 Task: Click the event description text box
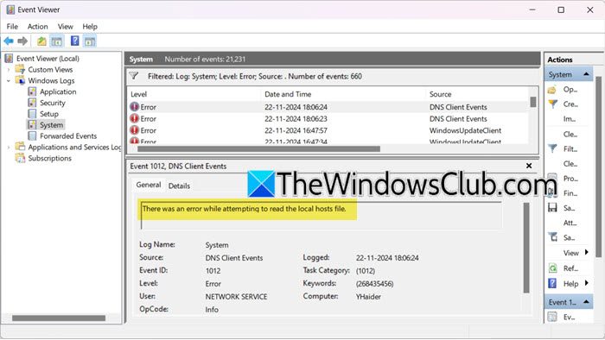pos(321,215)
